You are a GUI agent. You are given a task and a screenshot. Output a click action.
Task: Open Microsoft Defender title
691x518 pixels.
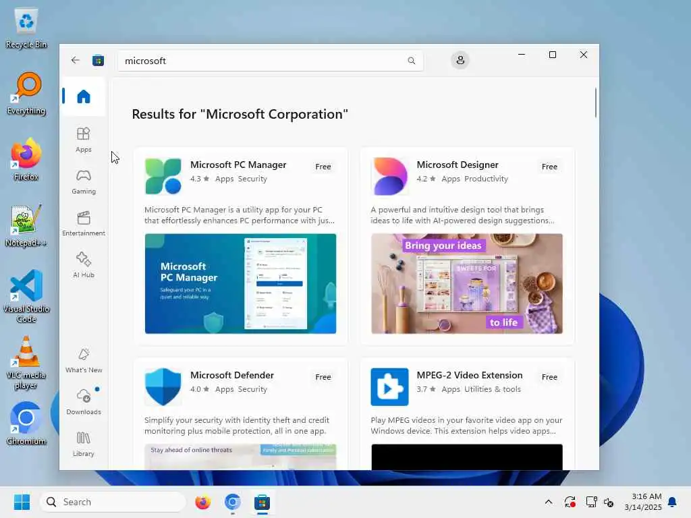click(232, 375)
